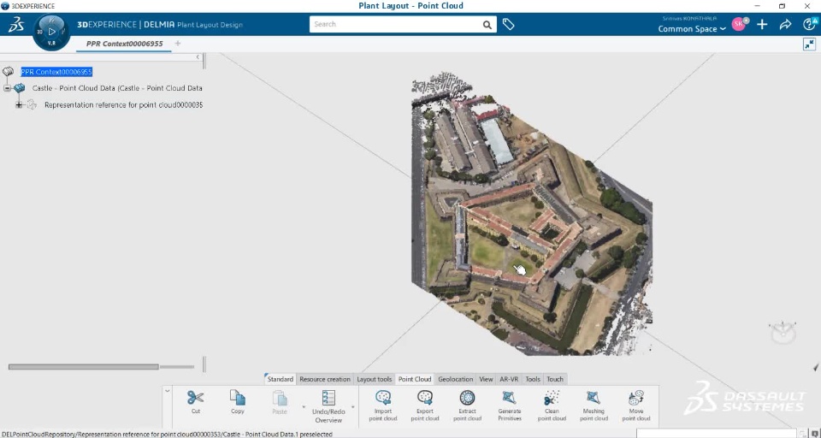
Task: Collapse the action bar chevron
Action: coord(167,390)
